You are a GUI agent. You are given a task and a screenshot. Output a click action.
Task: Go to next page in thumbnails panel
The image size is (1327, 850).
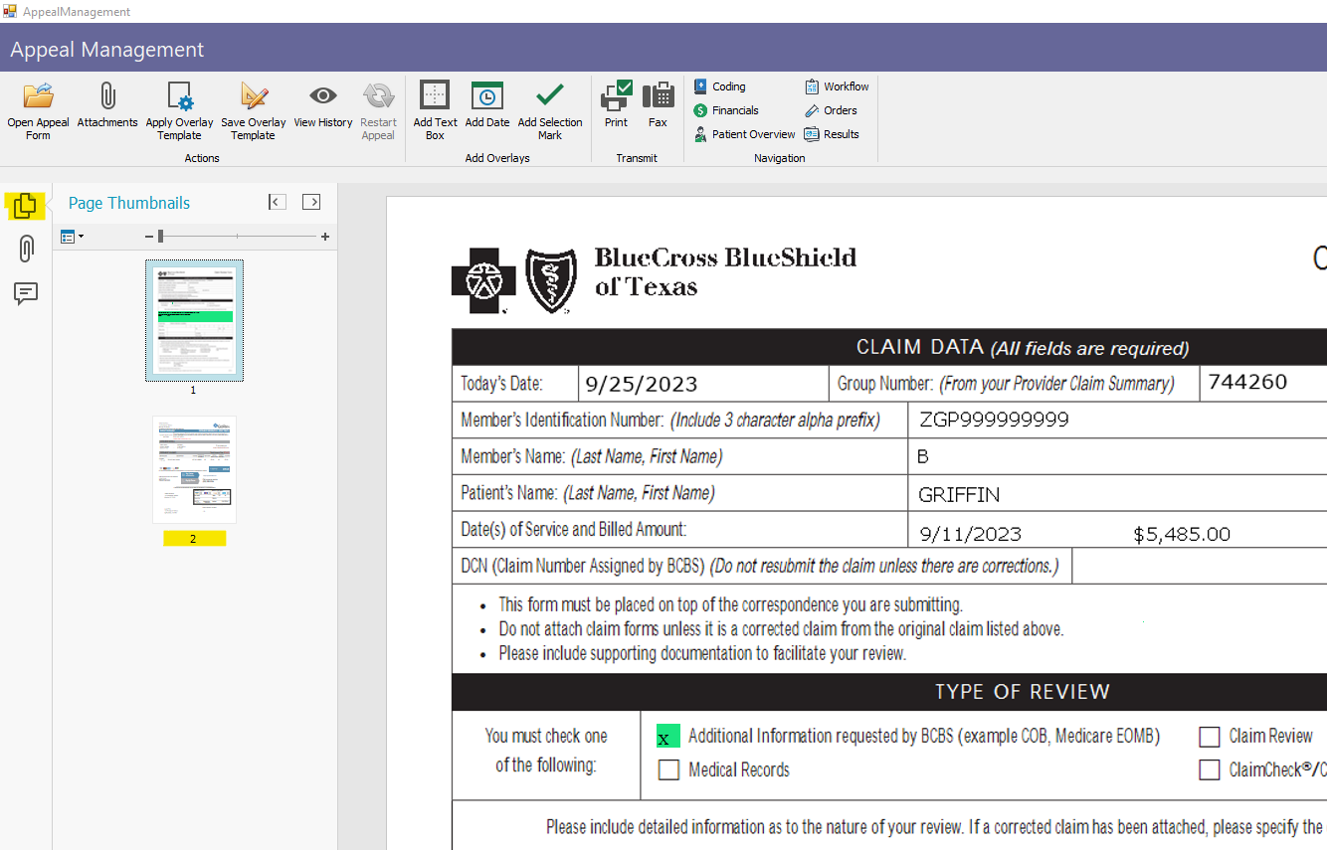(311, 202)
